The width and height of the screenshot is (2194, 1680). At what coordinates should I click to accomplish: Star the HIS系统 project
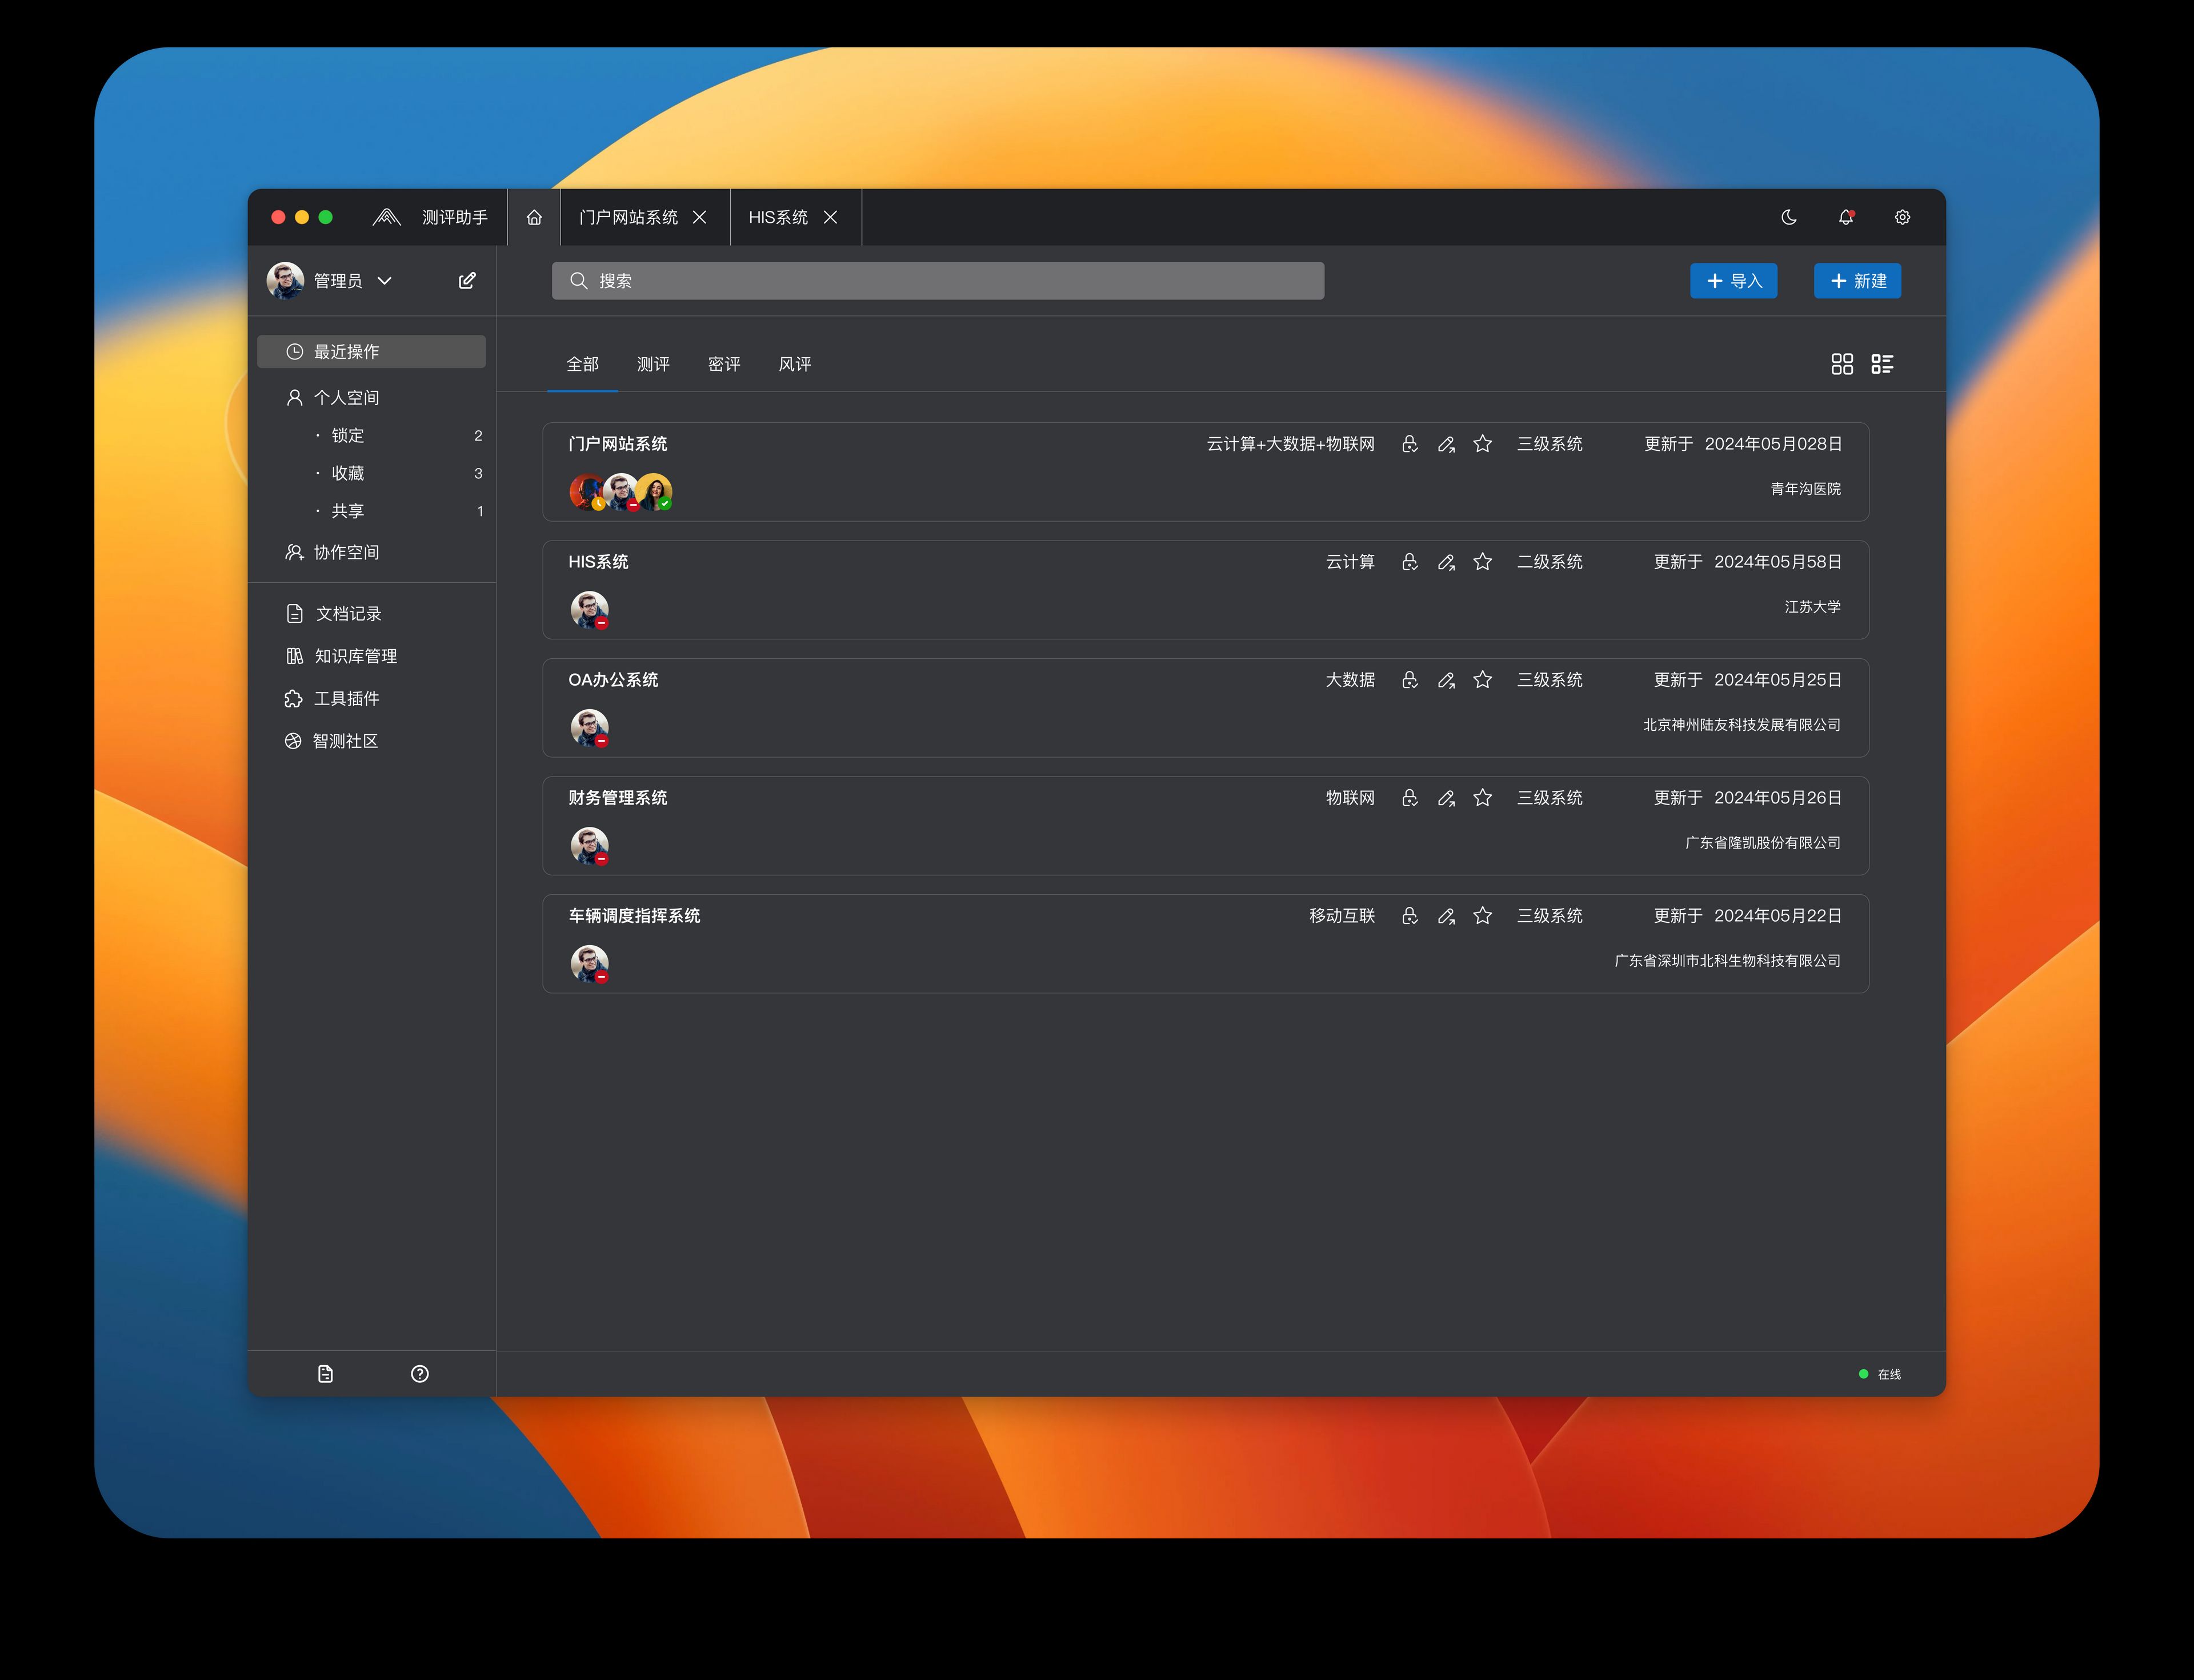click(1482, 562)
